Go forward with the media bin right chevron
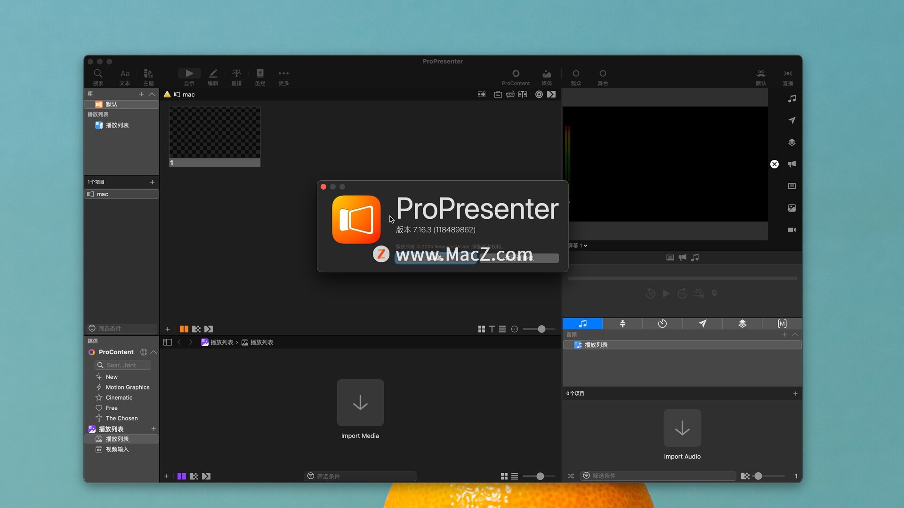Image resolution: width=904 pixels, height=508 pixels. pyautogui.click(x=191, y=342)
